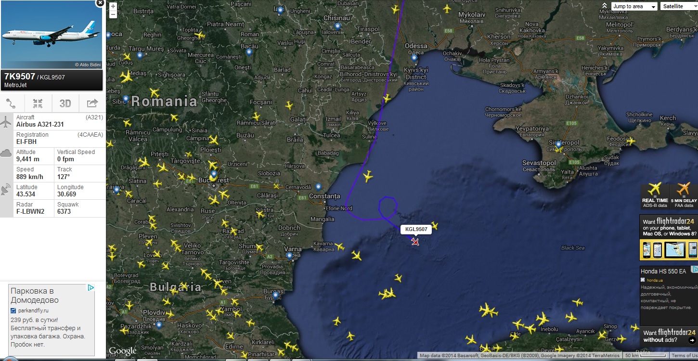Viewport: 698px width, 361px height.
Task: Zoom in the map with the plus button
Action: [x=113, y=7]
